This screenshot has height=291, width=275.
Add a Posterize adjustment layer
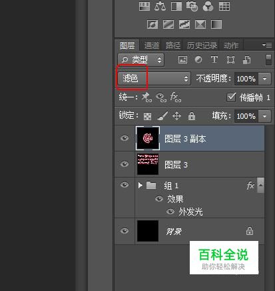coord(168,24)
